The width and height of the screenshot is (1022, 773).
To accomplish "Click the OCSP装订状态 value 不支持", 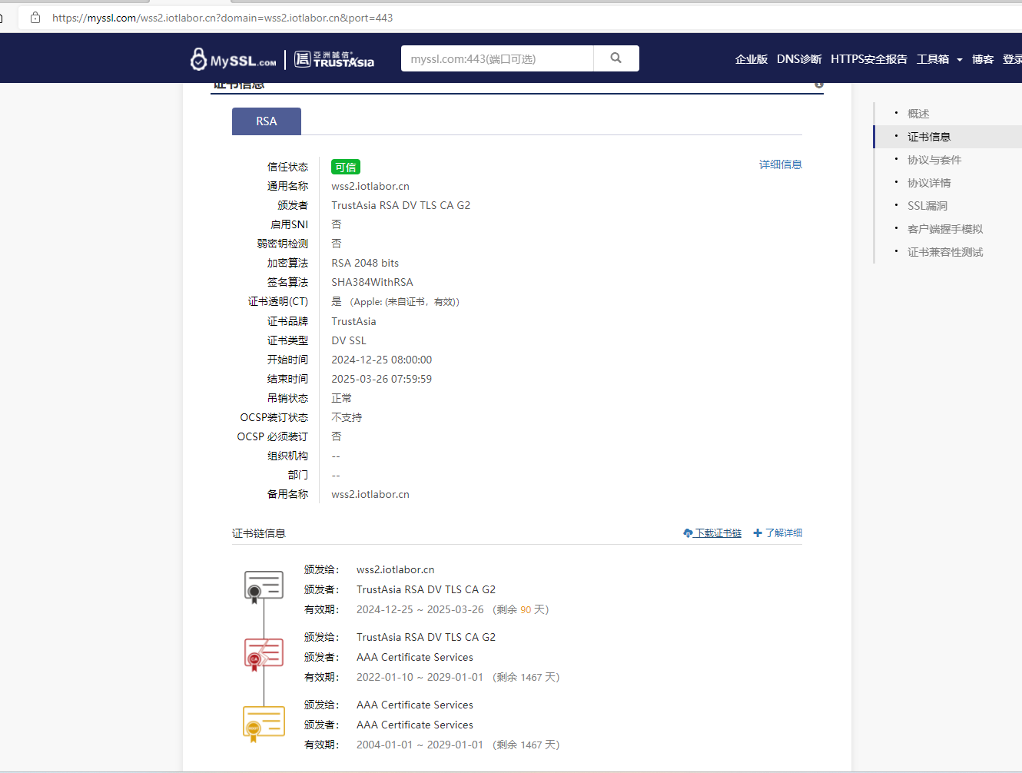I will click(347, 417).
